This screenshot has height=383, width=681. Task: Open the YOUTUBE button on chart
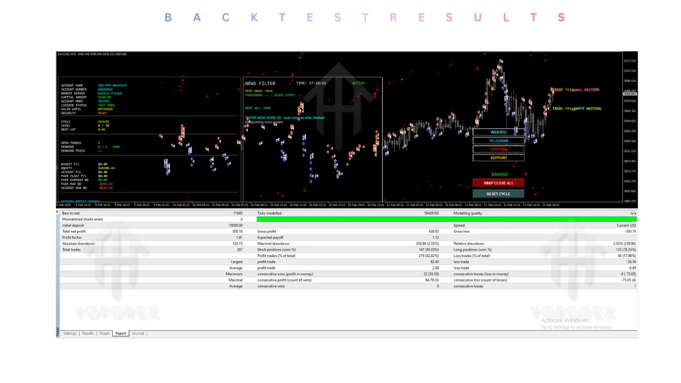[499, 149]
